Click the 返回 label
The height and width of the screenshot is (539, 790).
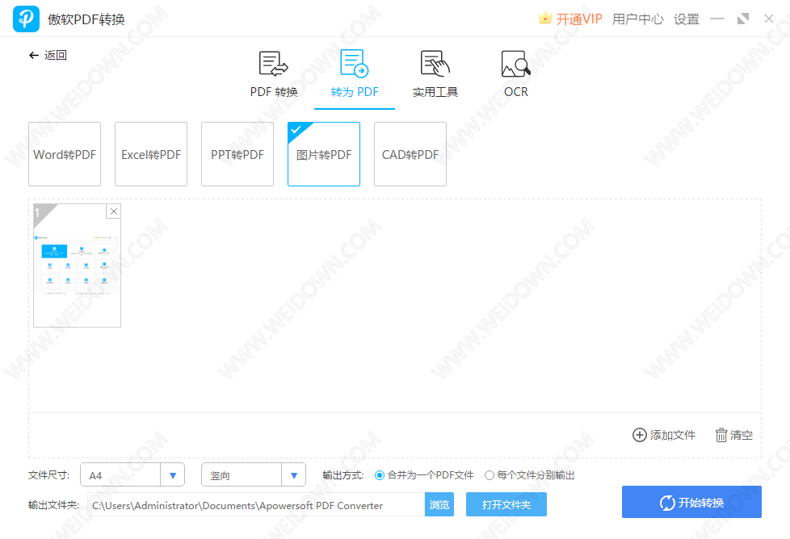point(56,56)
